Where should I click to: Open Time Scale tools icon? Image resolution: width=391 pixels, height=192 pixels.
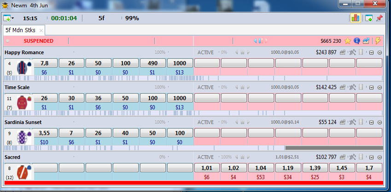click(352, 87)
